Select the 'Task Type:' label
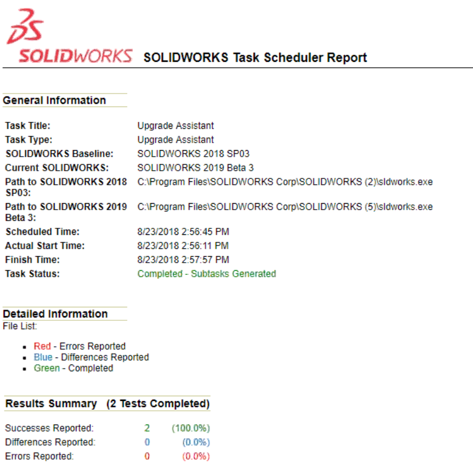The image size is (473, 468). [29, 140]
